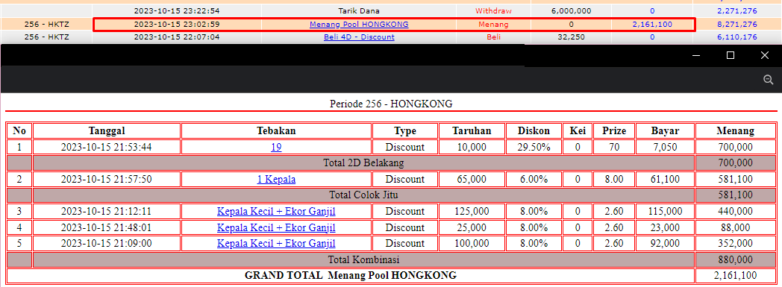Select the timestamp 2023-10-15 23:22:54

(x=177, y=10)
